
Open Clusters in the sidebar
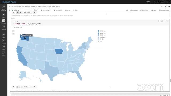coord(4,42)
